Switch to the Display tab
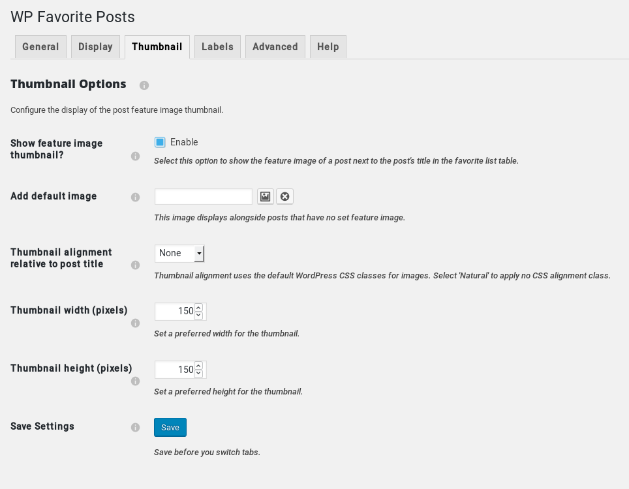Viewport: 629px width, 489px height. 95,47
